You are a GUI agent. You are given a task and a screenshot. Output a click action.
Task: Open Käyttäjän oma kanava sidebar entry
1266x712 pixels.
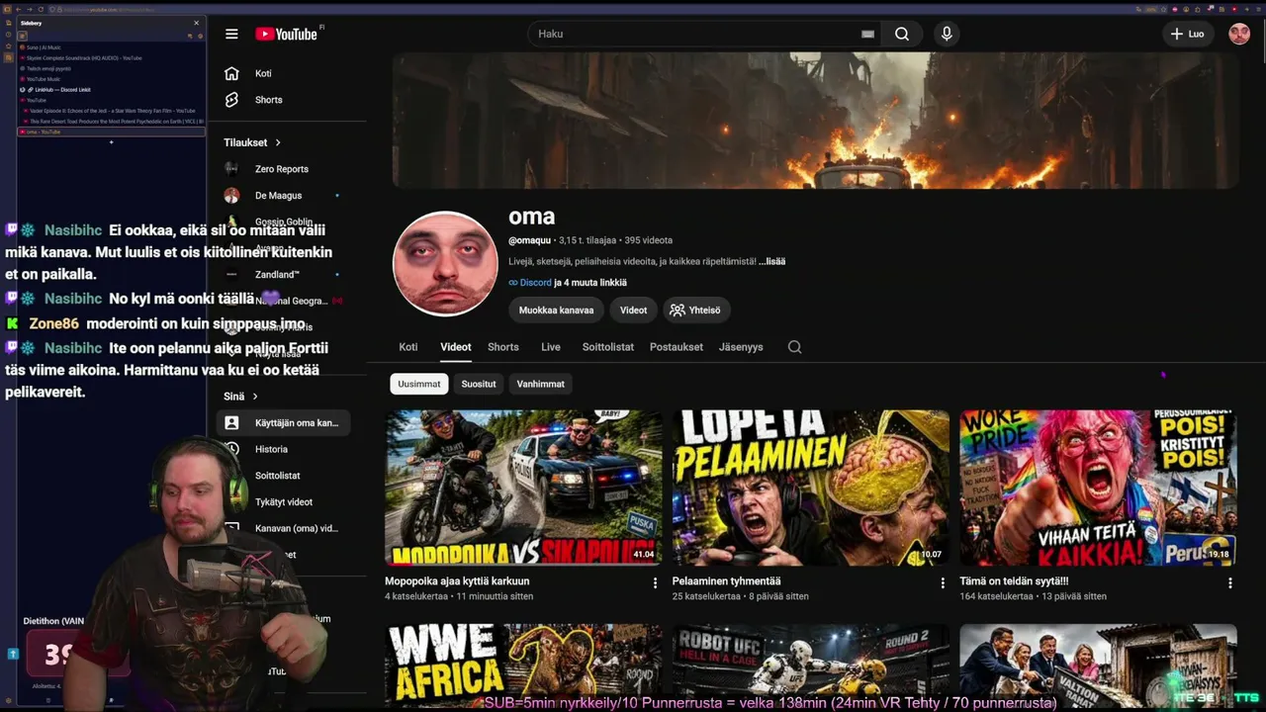click(283, 423)
